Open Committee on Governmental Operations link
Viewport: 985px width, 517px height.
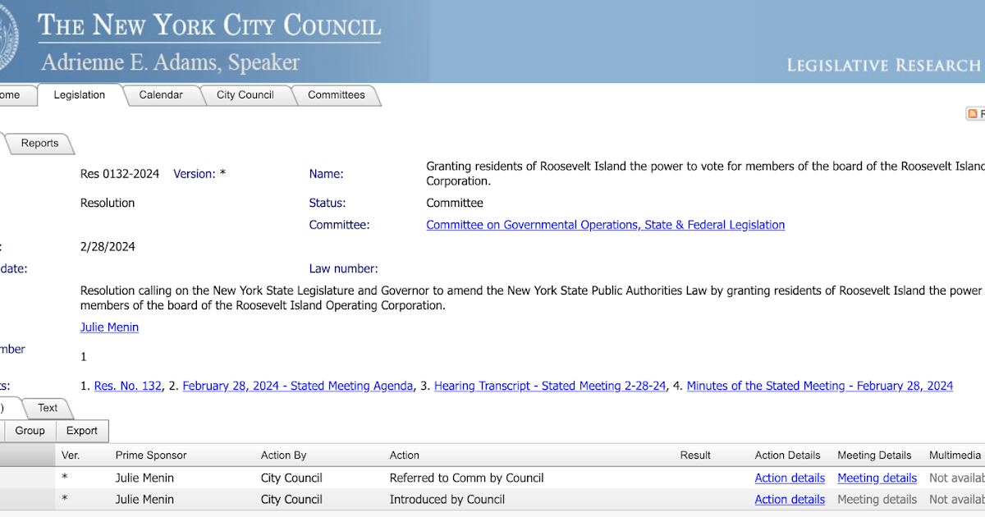tap(605, 225)
